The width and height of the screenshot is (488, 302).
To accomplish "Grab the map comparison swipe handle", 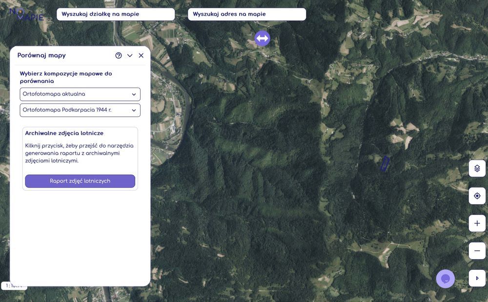I will (x=263, y=38).
